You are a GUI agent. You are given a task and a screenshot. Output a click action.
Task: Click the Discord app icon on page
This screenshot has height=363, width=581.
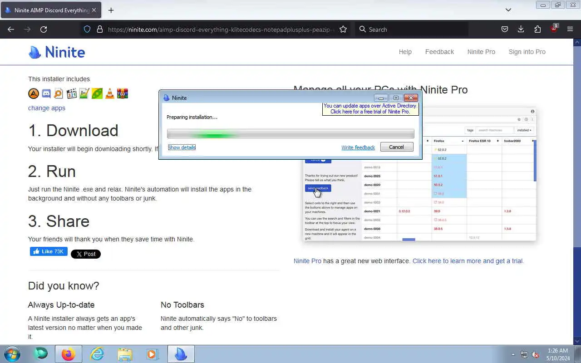46,93
